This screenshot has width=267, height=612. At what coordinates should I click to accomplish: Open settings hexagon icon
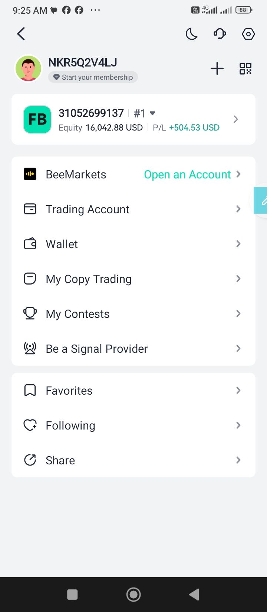point(248,34)
